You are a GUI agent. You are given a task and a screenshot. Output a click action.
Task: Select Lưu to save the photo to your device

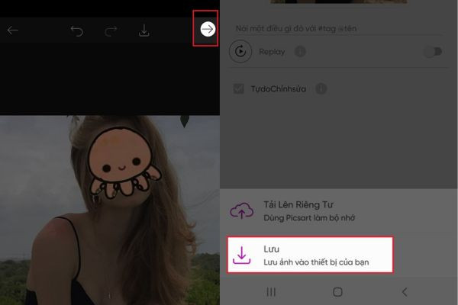pyautogui.click(x=310, y=255)
